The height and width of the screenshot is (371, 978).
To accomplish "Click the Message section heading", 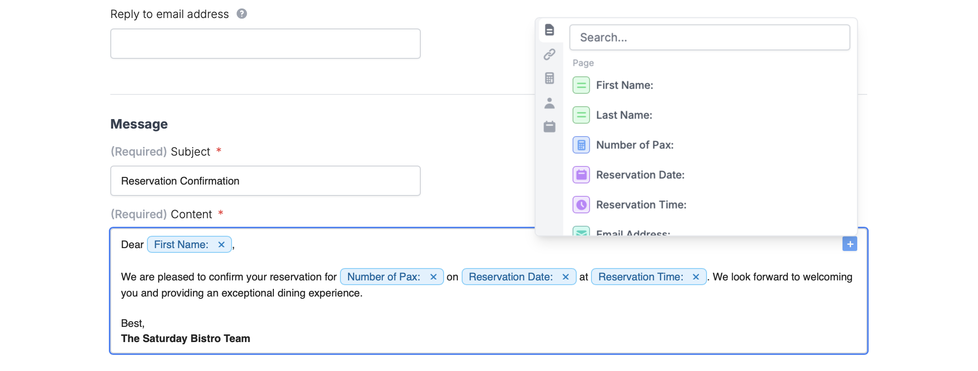I will pos(139,124).
